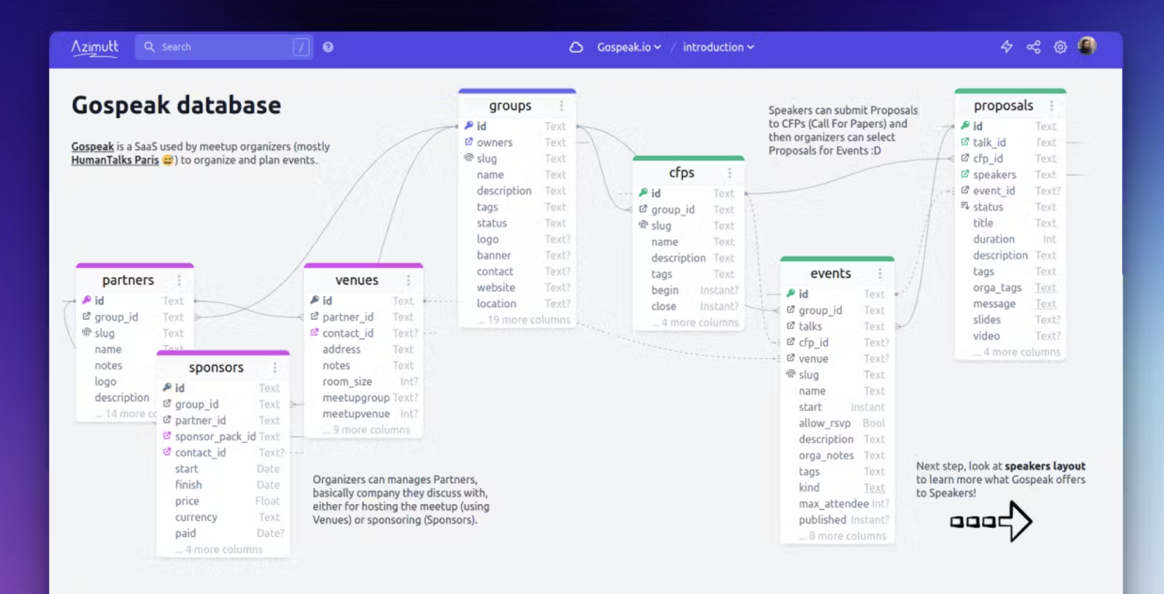The image size is (1164, 594).
Task: Select the allow_rsvp column in events
Action: (837, 423)
